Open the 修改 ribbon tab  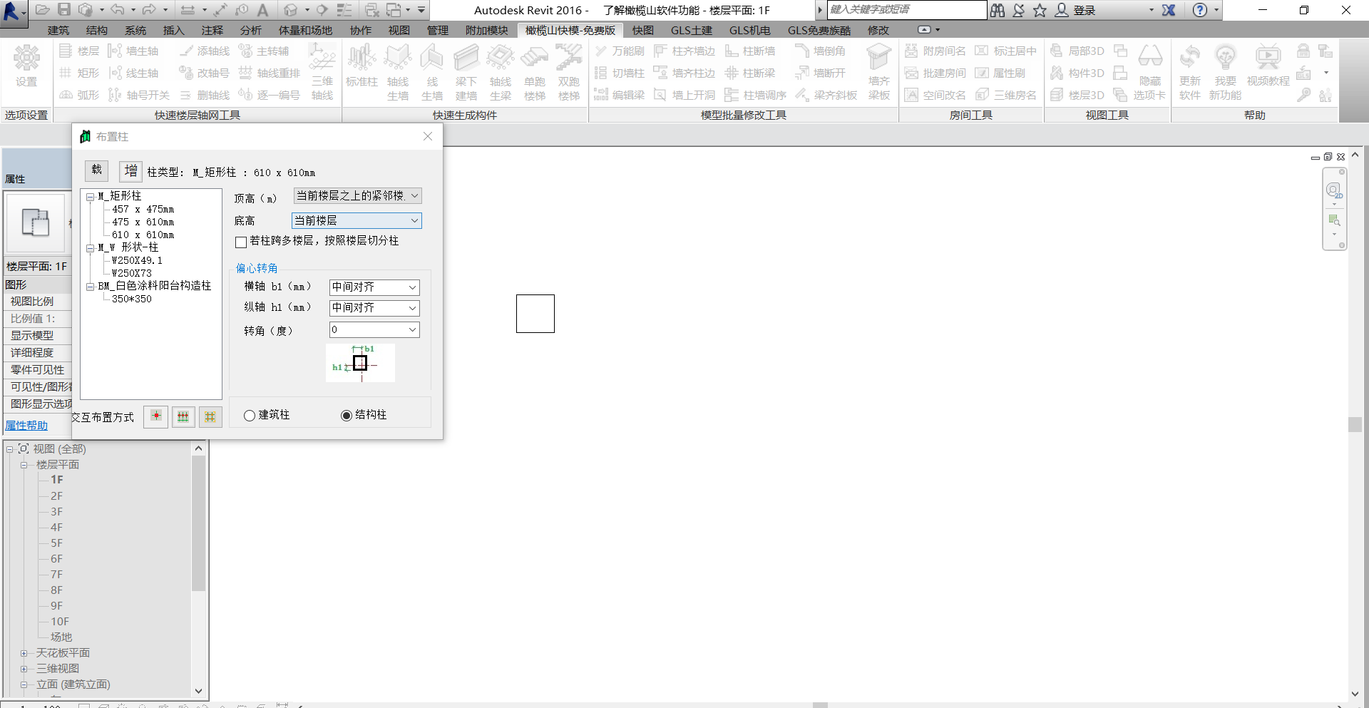pyautogui.click(x=878, y=30)
